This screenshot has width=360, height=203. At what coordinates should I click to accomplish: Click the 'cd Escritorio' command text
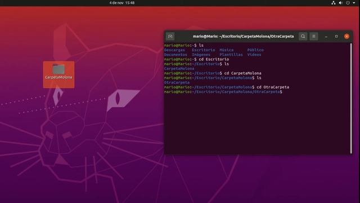[214, 59]
